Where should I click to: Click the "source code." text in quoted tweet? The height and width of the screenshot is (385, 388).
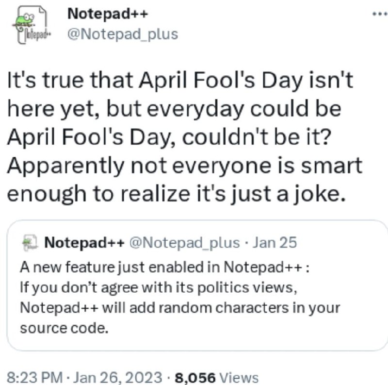point(63,328)
